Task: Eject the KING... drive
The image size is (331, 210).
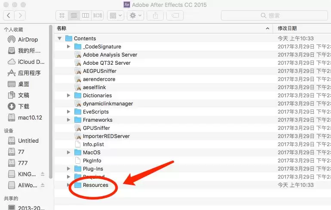Action: (43, 174)
